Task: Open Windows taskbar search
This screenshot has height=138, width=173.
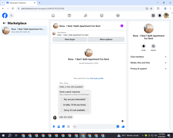Action: tap(10, 135)
